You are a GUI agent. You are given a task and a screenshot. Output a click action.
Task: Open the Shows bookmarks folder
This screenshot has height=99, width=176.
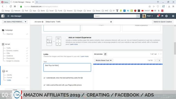pos(97,11)
